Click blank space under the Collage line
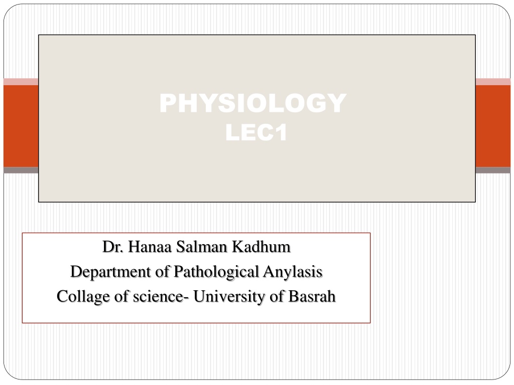The width and height of the screenshot is (514, 385). 196,314
